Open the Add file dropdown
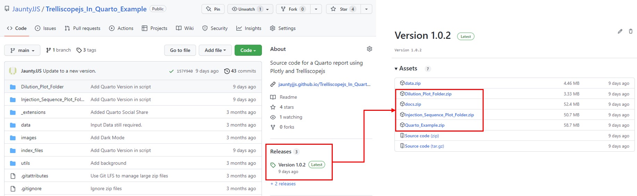The width and height of the screenshot is (637, 196). click(x=215, y=50)
